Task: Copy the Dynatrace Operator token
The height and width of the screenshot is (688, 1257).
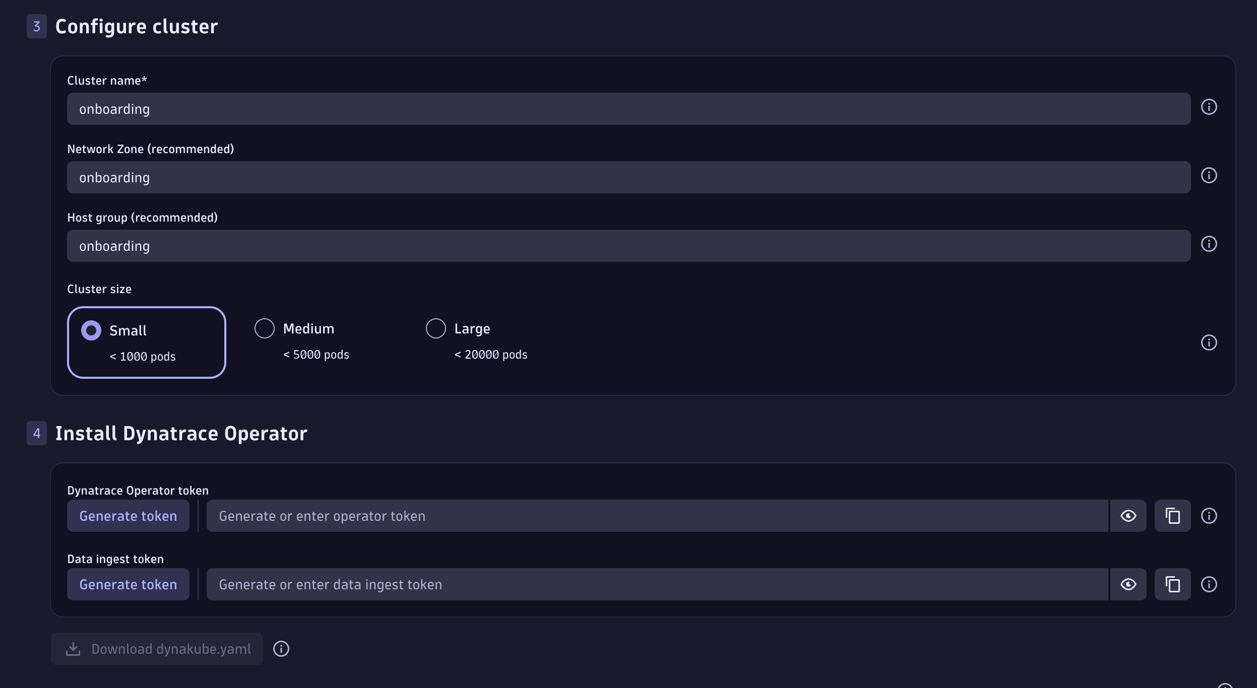Action: click(x=1172, y=516)
